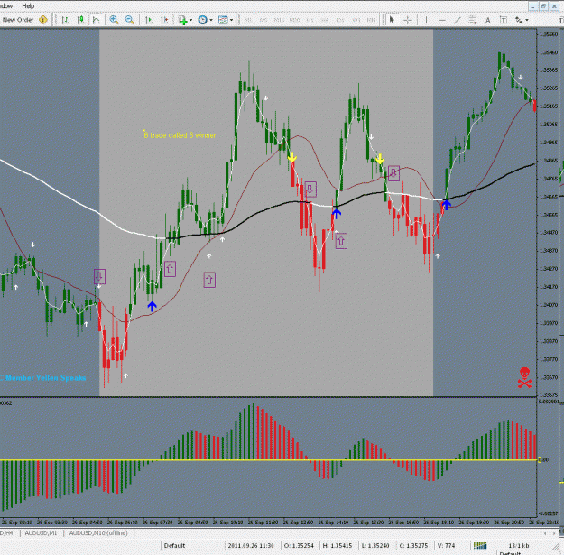This screenshot has height=555, width=564.
Task: Click the chart templates icon
Action: point(224,20)
